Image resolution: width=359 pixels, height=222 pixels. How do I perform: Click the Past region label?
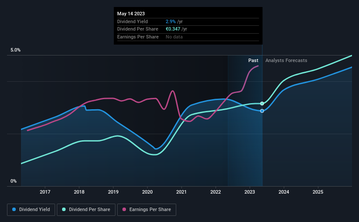tap(253, 60)
